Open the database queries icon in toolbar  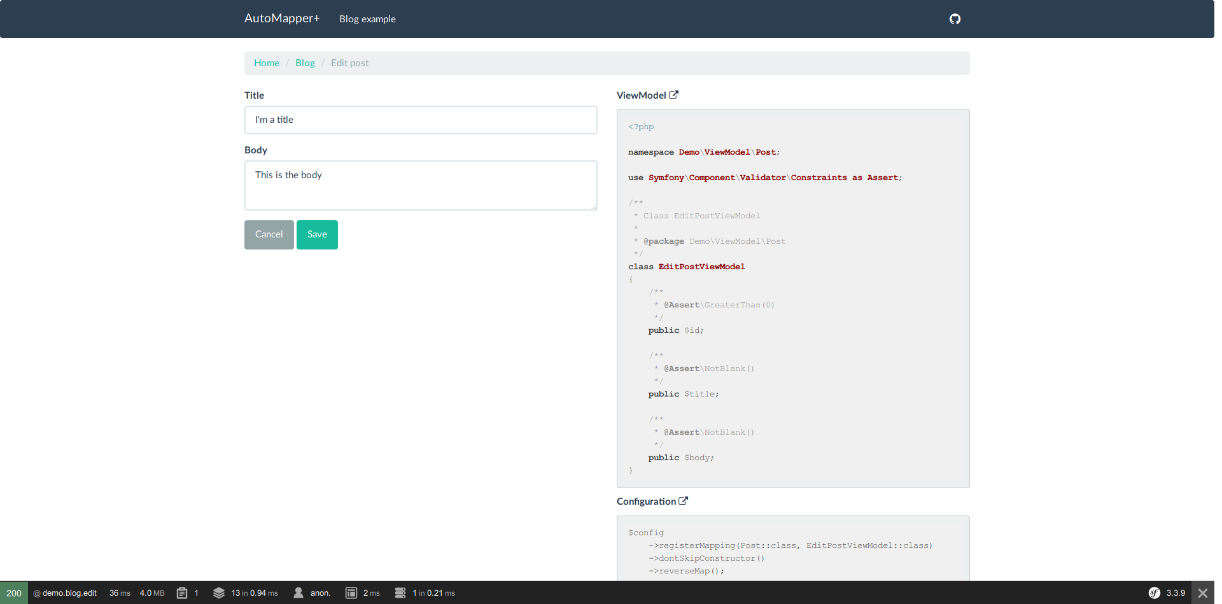tap(400, 593)
